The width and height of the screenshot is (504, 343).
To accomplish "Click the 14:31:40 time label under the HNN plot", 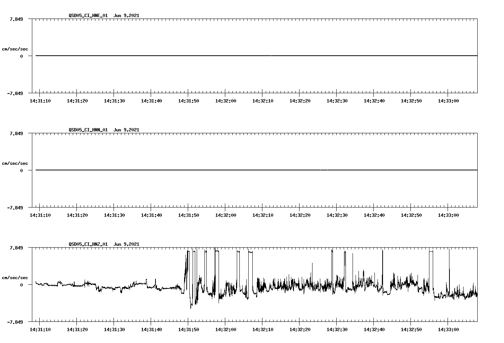I will (151, 215).
